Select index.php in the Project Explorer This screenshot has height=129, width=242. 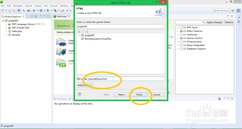pos(17,31)
